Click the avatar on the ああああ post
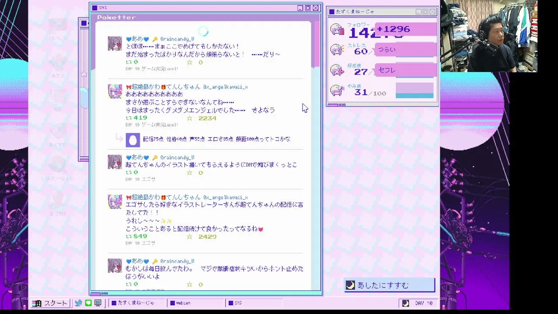 click(115, 92)
